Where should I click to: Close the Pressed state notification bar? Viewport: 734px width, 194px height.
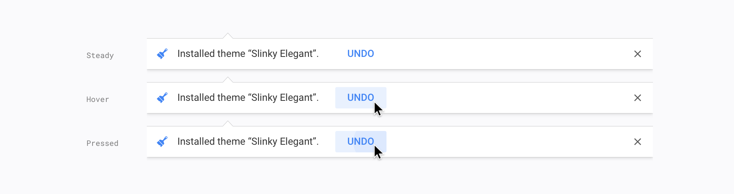tap(637, 142)
